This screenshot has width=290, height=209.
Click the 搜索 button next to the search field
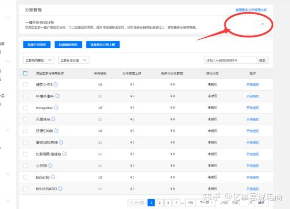(262, 60)
